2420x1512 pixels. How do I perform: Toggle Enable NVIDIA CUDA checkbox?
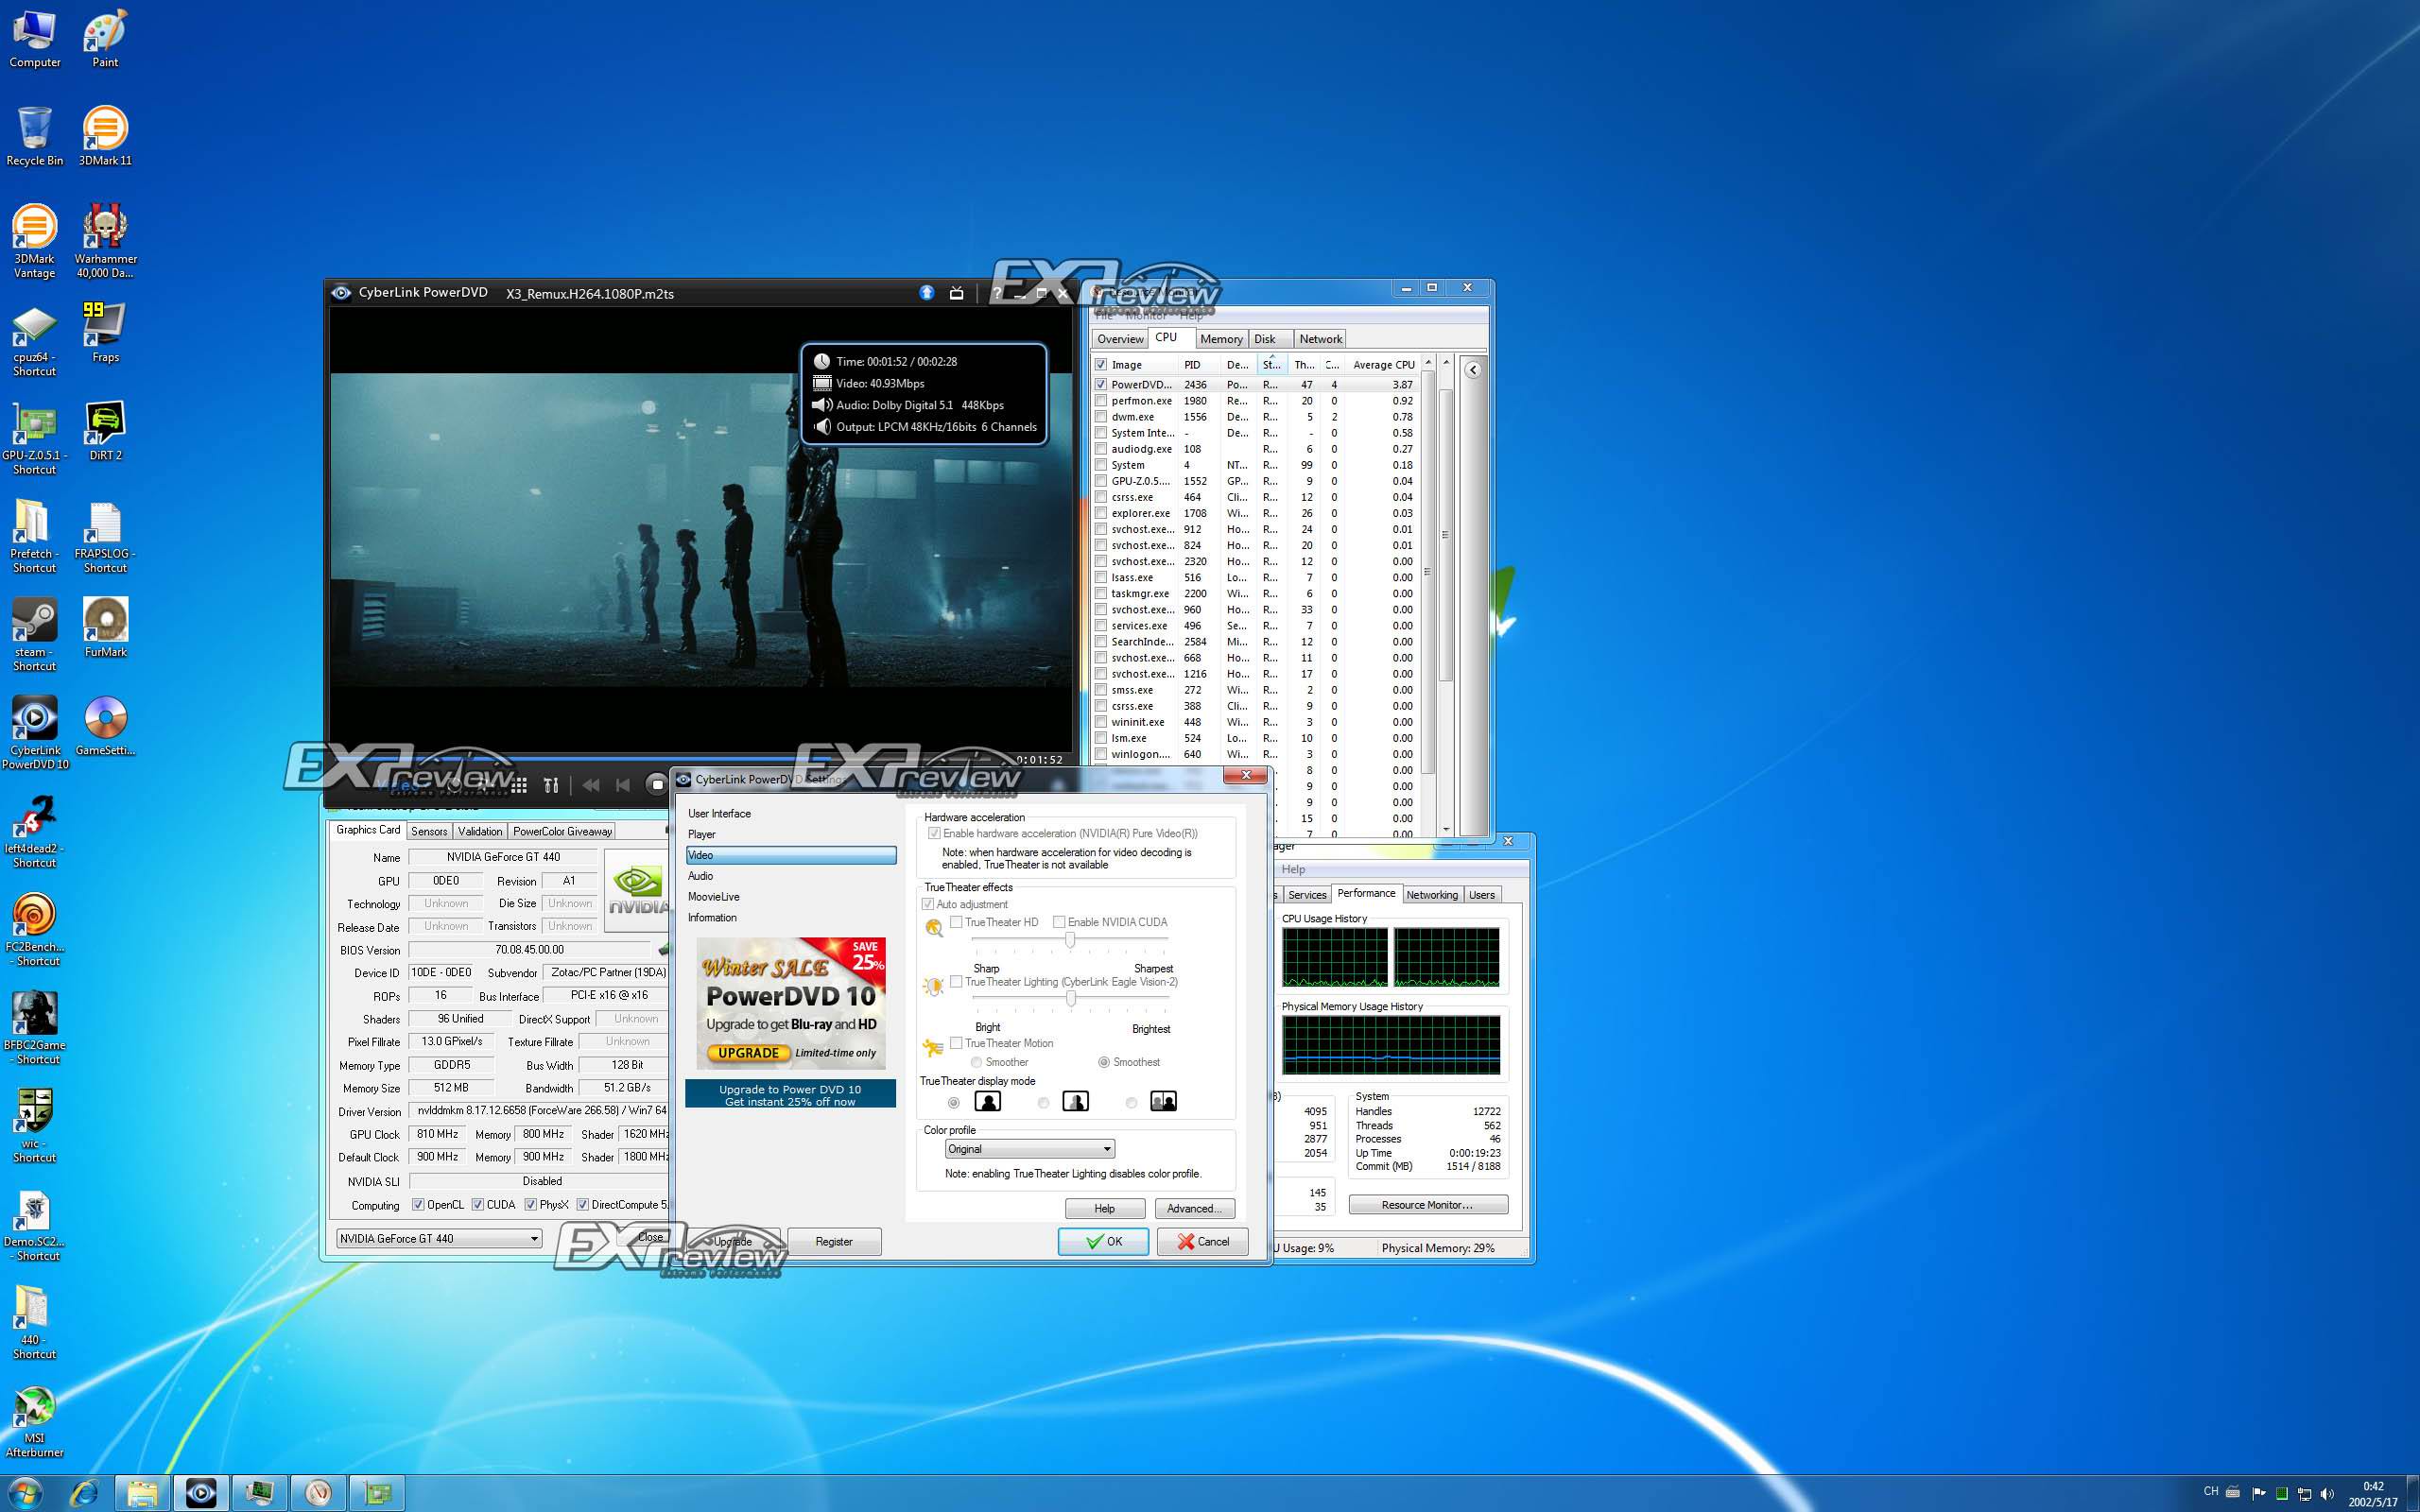(1060, 921)
